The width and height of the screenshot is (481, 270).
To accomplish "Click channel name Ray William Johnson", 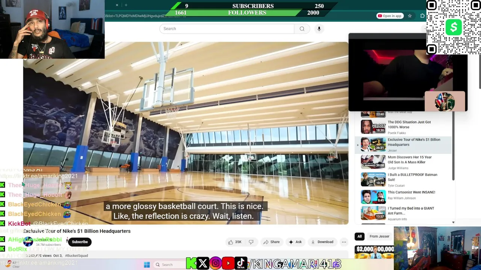I will (402, 198).
